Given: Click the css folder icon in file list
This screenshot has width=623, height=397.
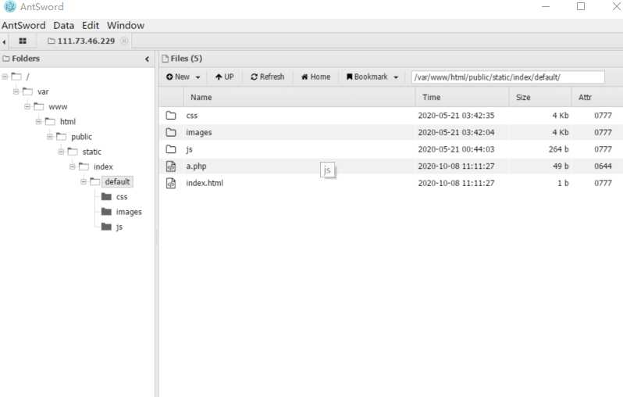Looking at the screenshot, I should (171, 116).
